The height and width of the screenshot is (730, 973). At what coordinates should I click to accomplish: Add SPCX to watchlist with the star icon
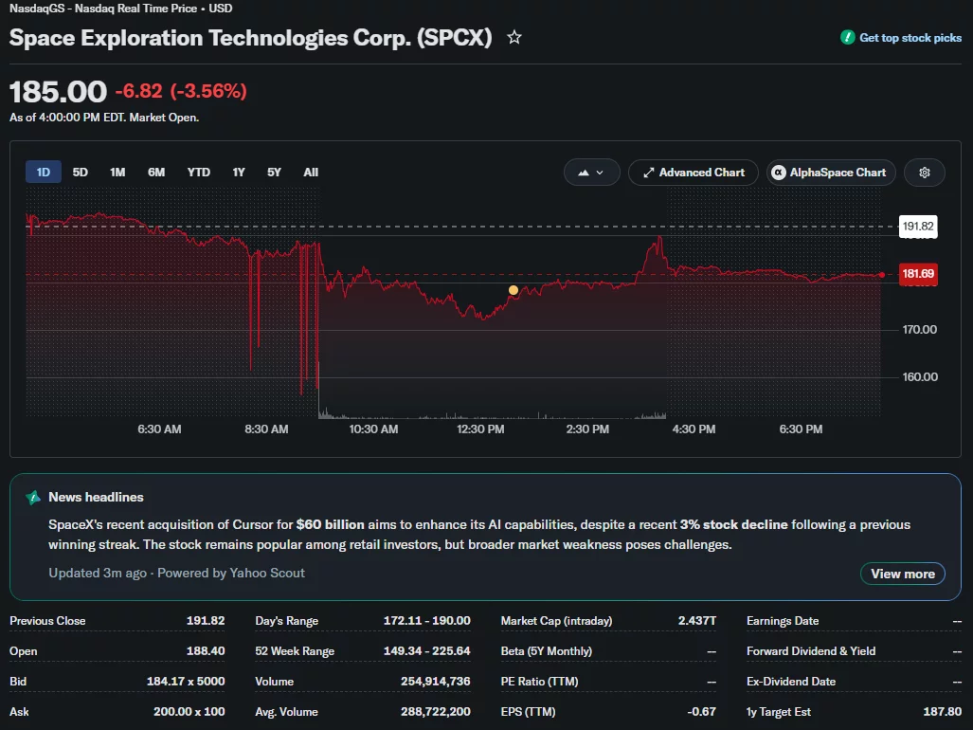click(x=514, y=37)
